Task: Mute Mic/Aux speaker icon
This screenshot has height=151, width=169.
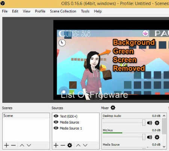Action: (x=149, y=137)
